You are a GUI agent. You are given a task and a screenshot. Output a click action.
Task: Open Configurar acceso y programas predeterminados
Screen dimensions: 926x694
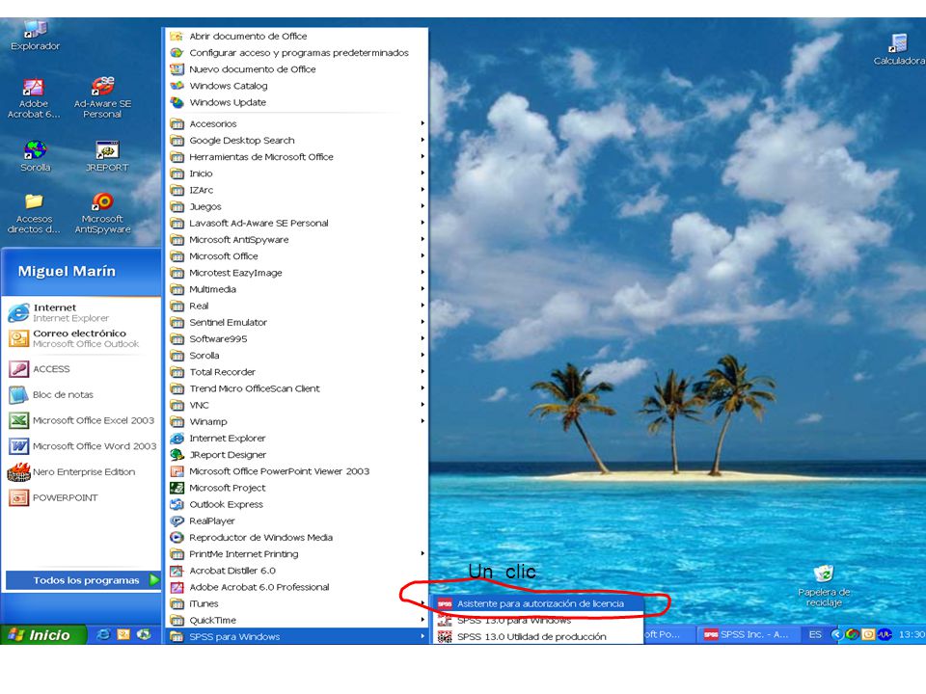(297, 52)
